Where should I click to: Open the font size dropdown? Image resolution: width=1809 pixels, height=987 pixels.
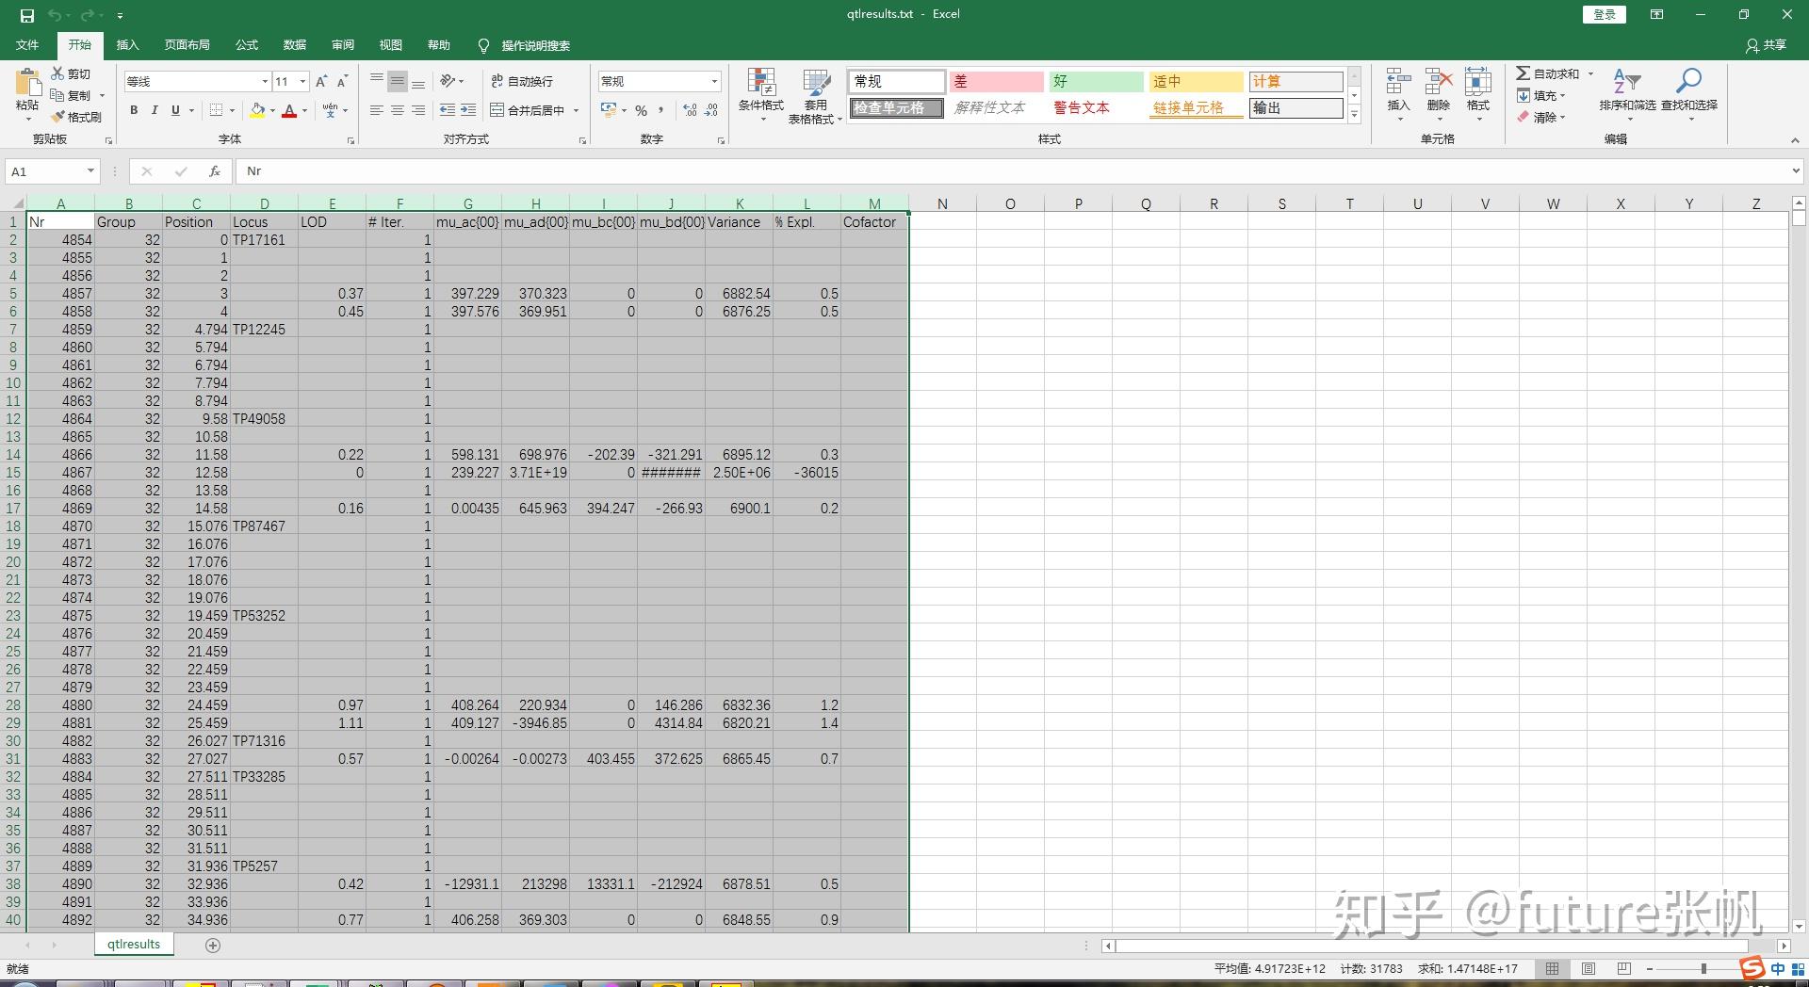coord(303,82)
